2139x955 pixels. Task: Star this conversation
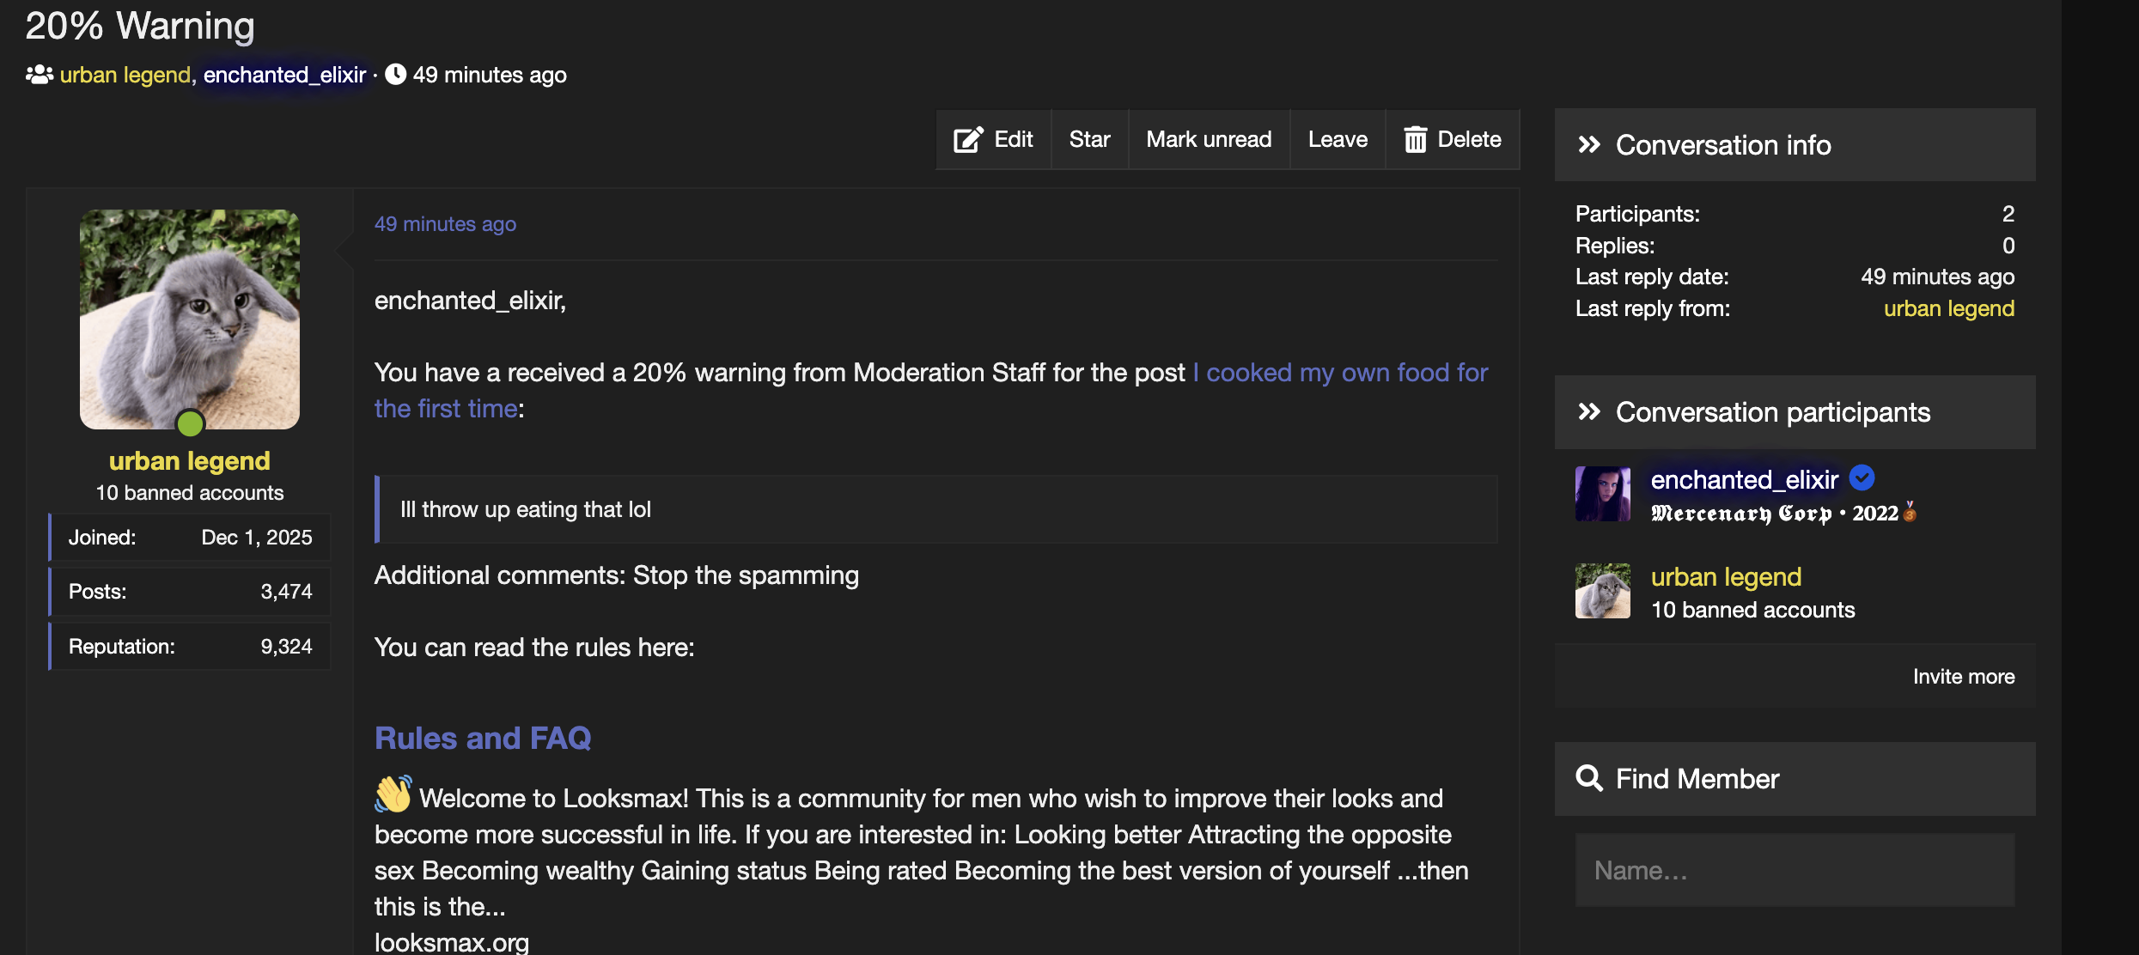point(1089,140)
